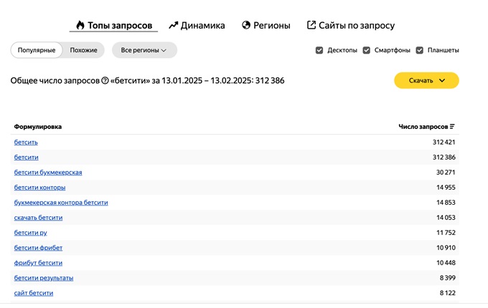Open the бетсити букмекерская link
Screen dimensions: 488x308
pyautogui.click(x=48, y=173)
